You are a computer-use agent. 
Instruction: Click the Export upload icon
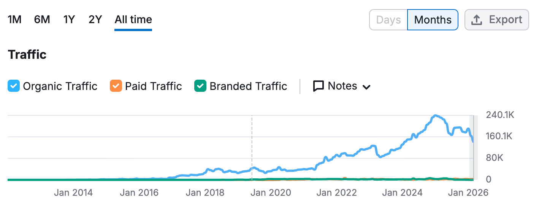(477, 20)
